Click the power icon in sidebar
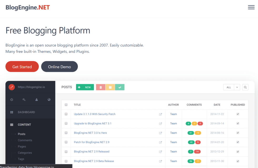Screen dimensions: 258x168 pyautogui.click(x=12, y=100)
